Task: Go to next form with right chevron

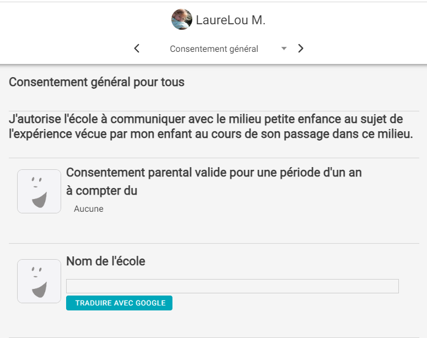Action: coord(300,49)
